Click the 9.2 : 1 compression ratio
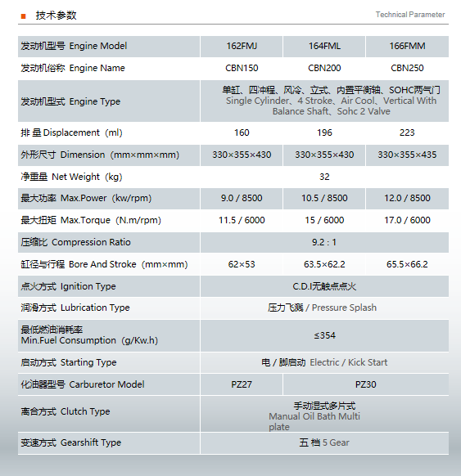This screenshot has width=461, height=476. (324, 242)
